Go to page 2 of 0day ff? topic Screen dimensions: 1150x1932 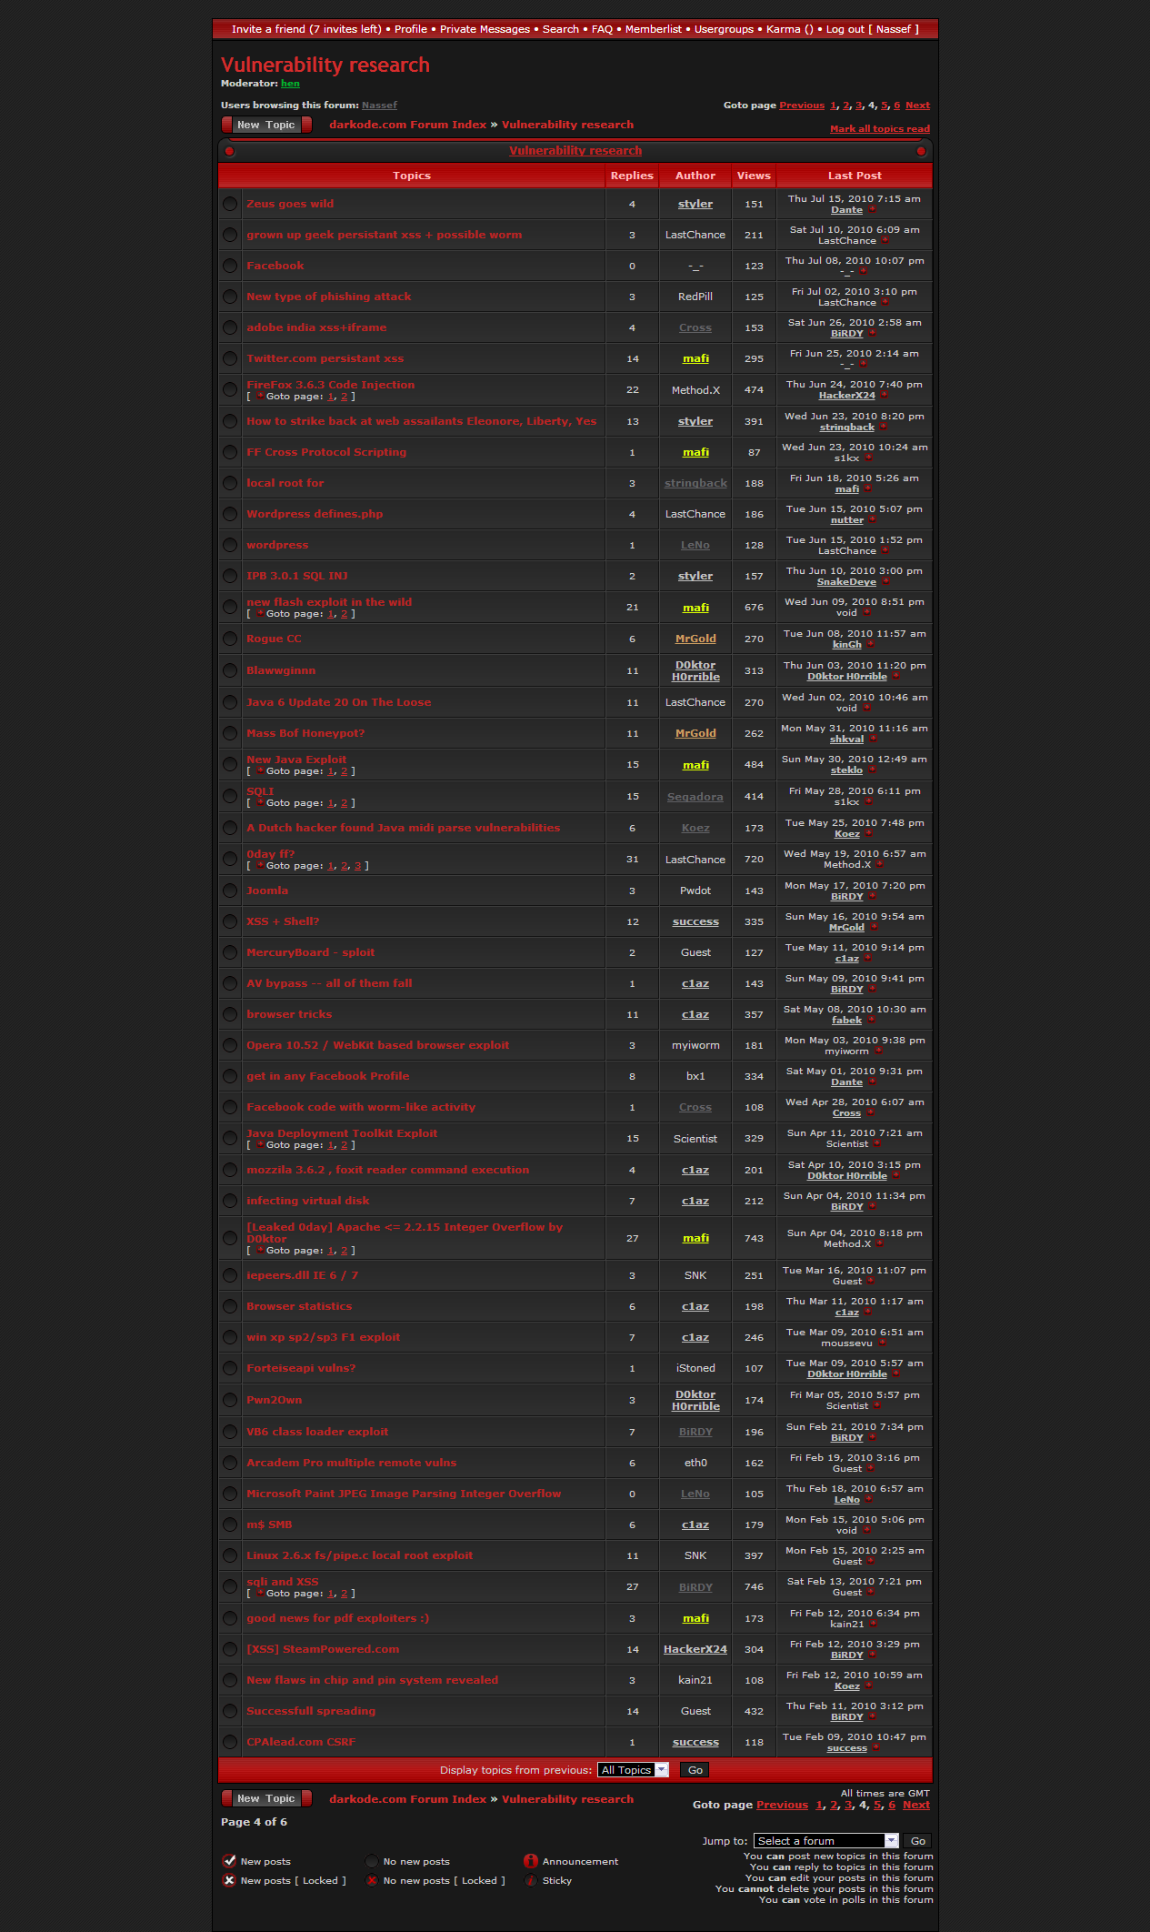345,866
